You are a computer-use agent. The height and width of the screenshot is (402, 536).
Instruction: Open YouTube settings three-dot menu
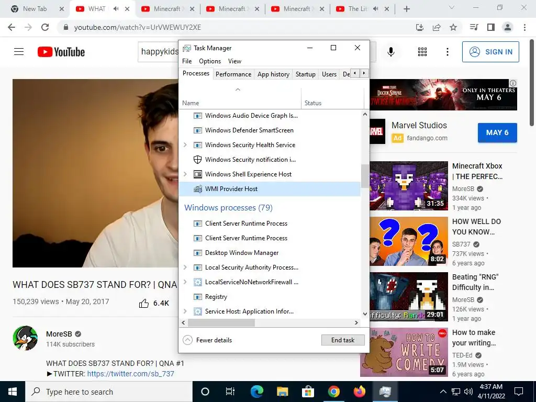click(447, 52)
